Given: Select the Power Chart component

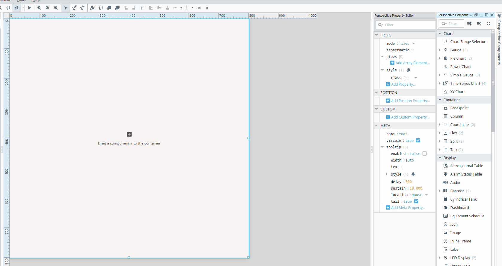Looking at the screenshot, I should 460,67.
